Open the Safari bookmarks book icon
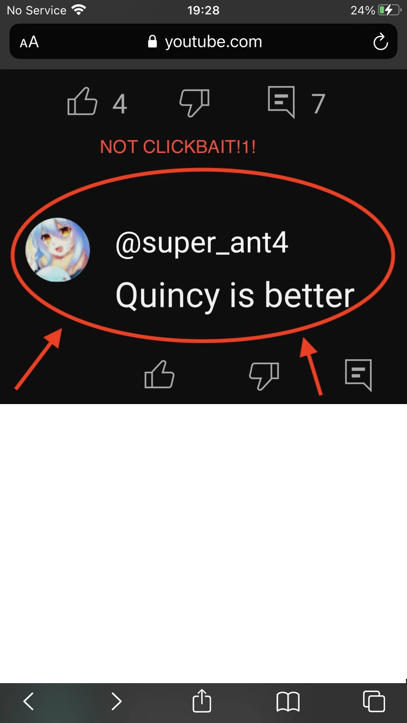This screenshot has width=407, height=723. 288,701
